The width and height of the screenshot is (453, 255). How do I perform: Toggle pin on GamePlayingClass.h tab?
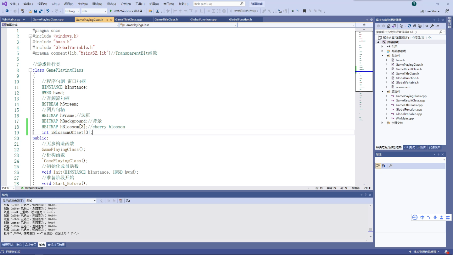click(x=107, y=19)
